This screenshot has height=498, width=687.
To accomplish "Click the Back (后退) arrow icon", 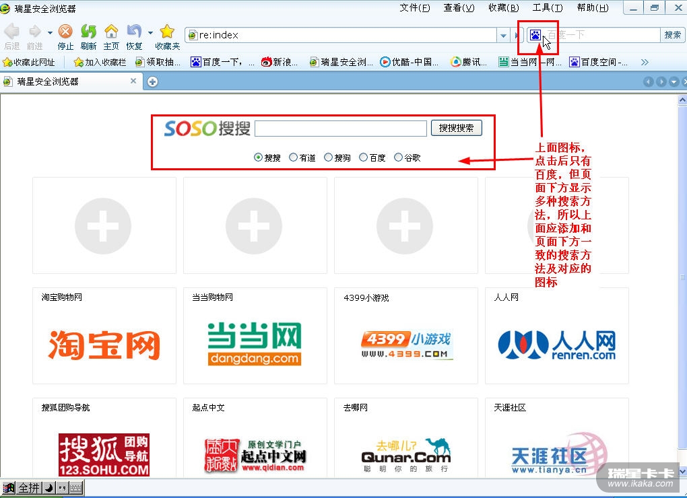I will pos(12,32).
